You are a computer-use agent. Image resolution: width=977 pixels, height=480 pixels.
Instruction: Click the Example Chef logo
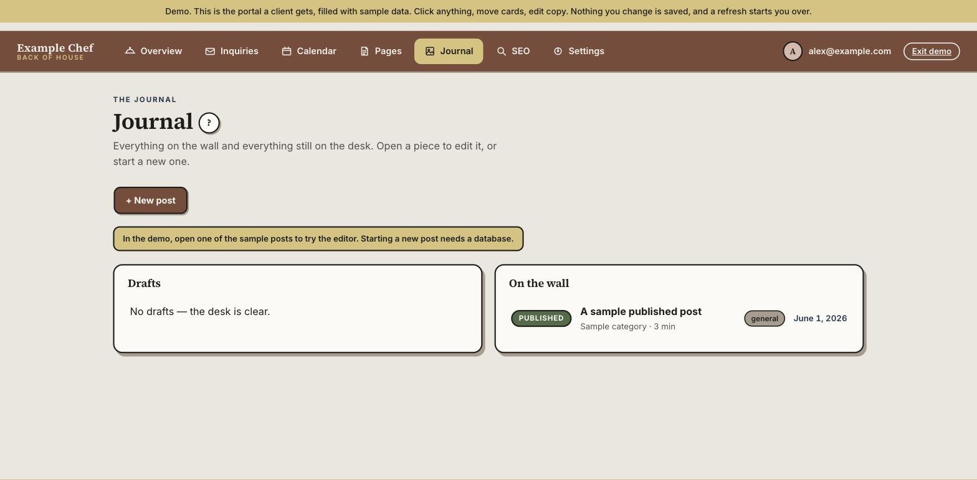coord(55,48)
